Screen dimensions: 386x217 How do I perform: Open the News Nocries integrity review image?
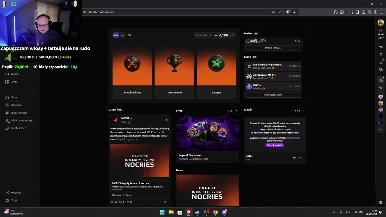tap(207, 190)
